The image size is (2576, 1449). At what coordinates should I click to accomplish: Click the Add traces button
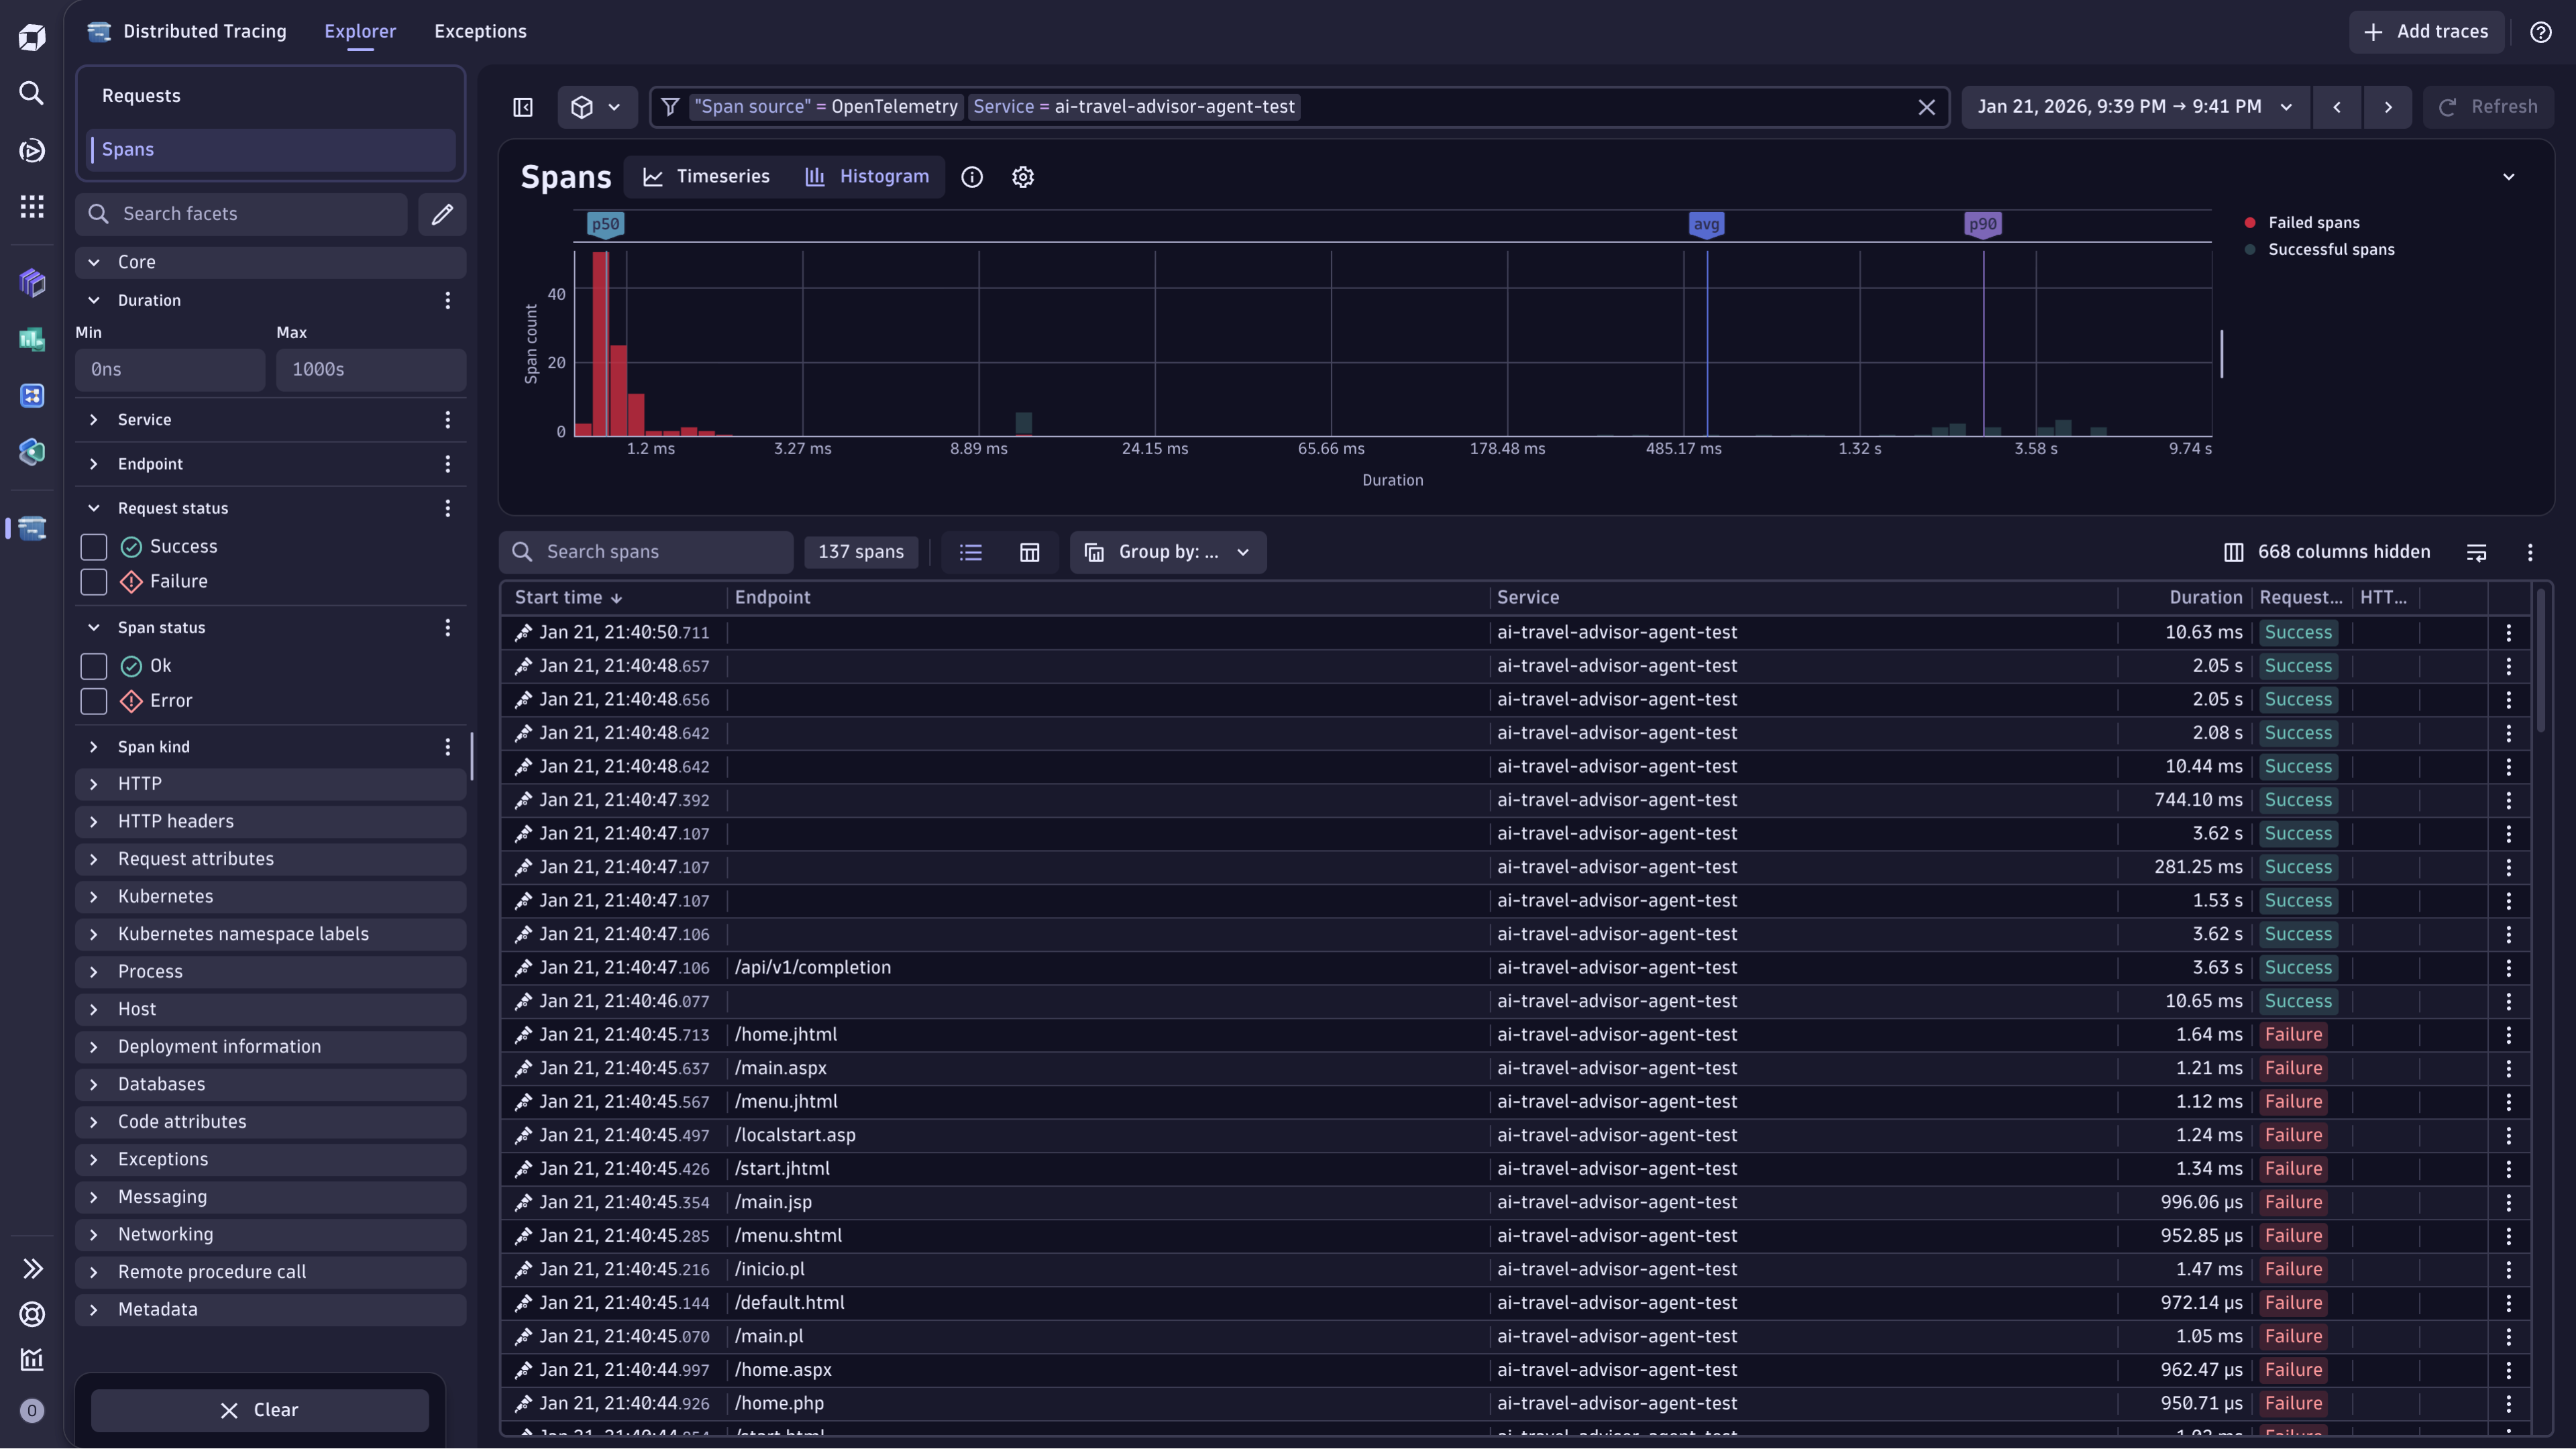tap(2427, 31)
